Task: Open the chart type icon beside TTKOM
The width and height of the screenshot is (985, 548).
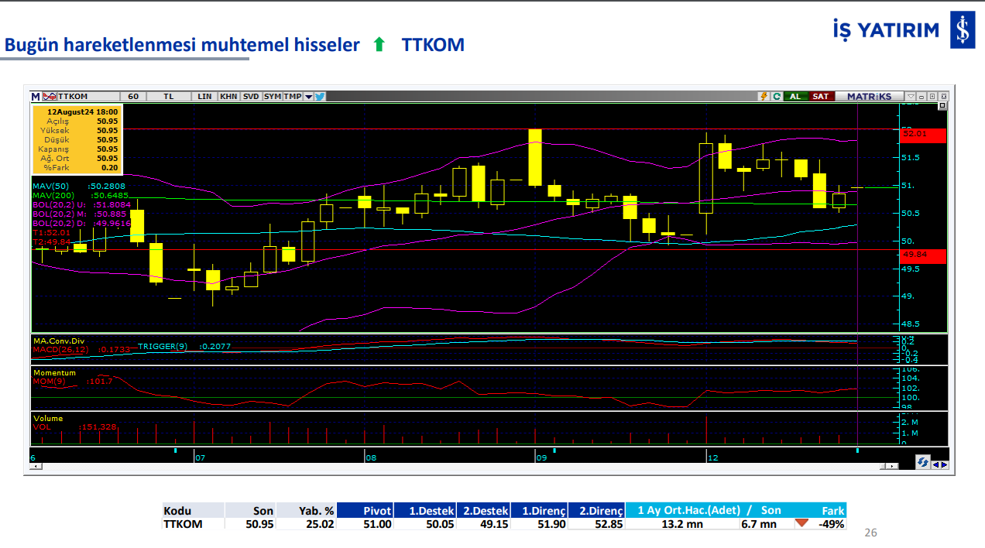Action: tap(49, 97)
